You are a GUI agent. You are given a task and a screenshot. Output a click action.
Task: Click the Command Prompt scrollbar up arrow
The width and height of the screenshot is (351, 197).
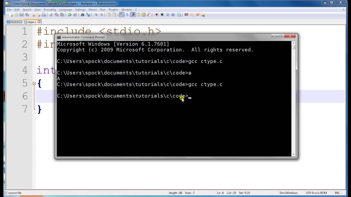[x=294, y=43]
